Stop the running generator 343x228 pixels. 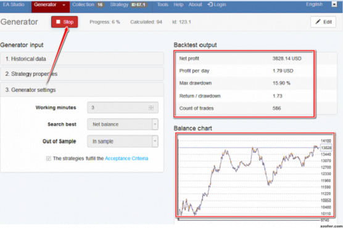pyautogui.click(x=65, y=22)
